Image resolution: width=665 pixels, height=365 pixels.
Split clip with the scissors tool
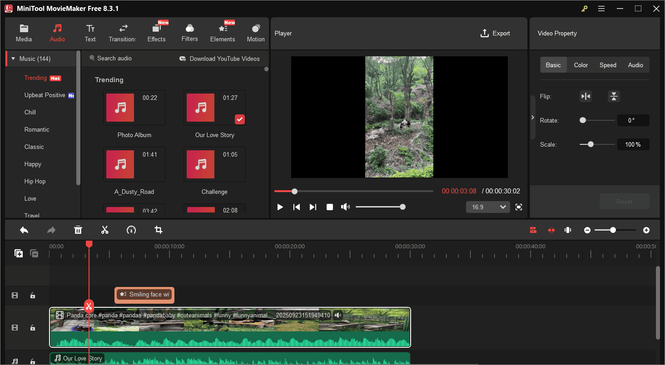pyautogui.click(x=105, y=230)
